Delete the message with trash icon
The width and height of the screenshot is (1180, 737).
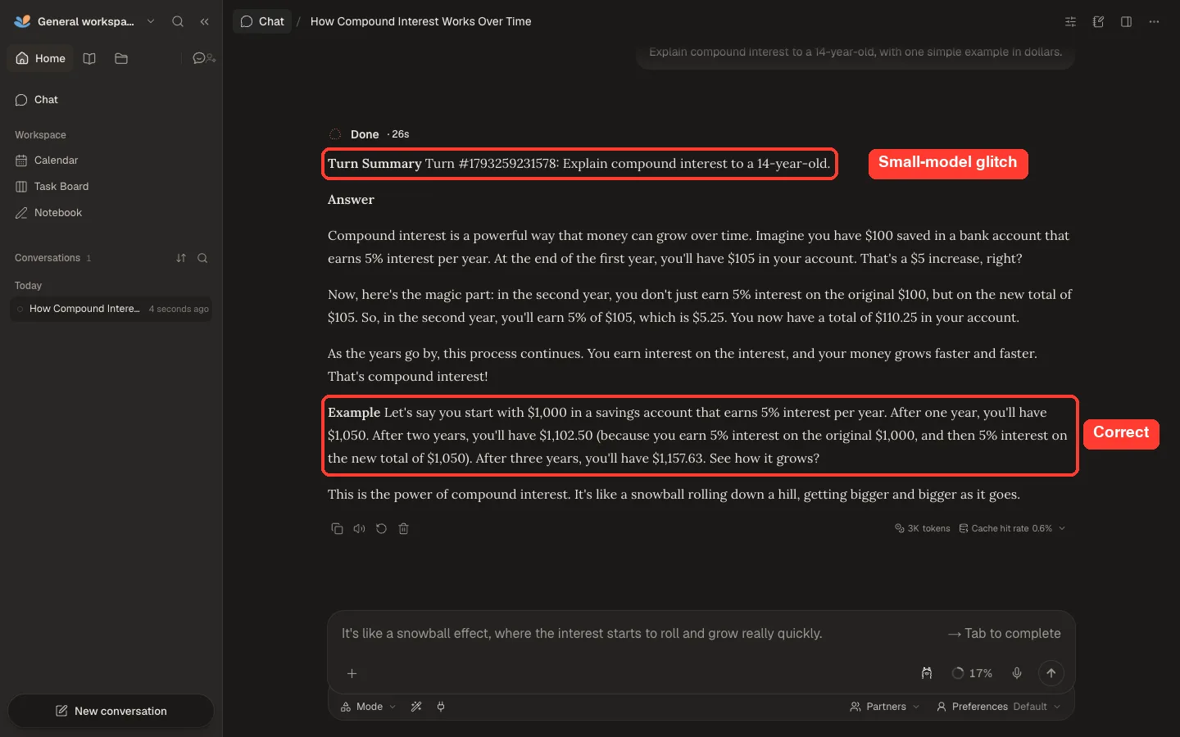[x=403, y=529]
